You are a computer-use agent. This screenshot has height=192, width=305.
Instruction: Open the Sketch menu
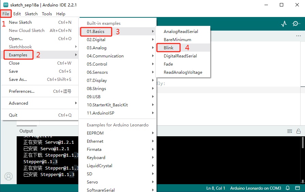pos(31,14)
